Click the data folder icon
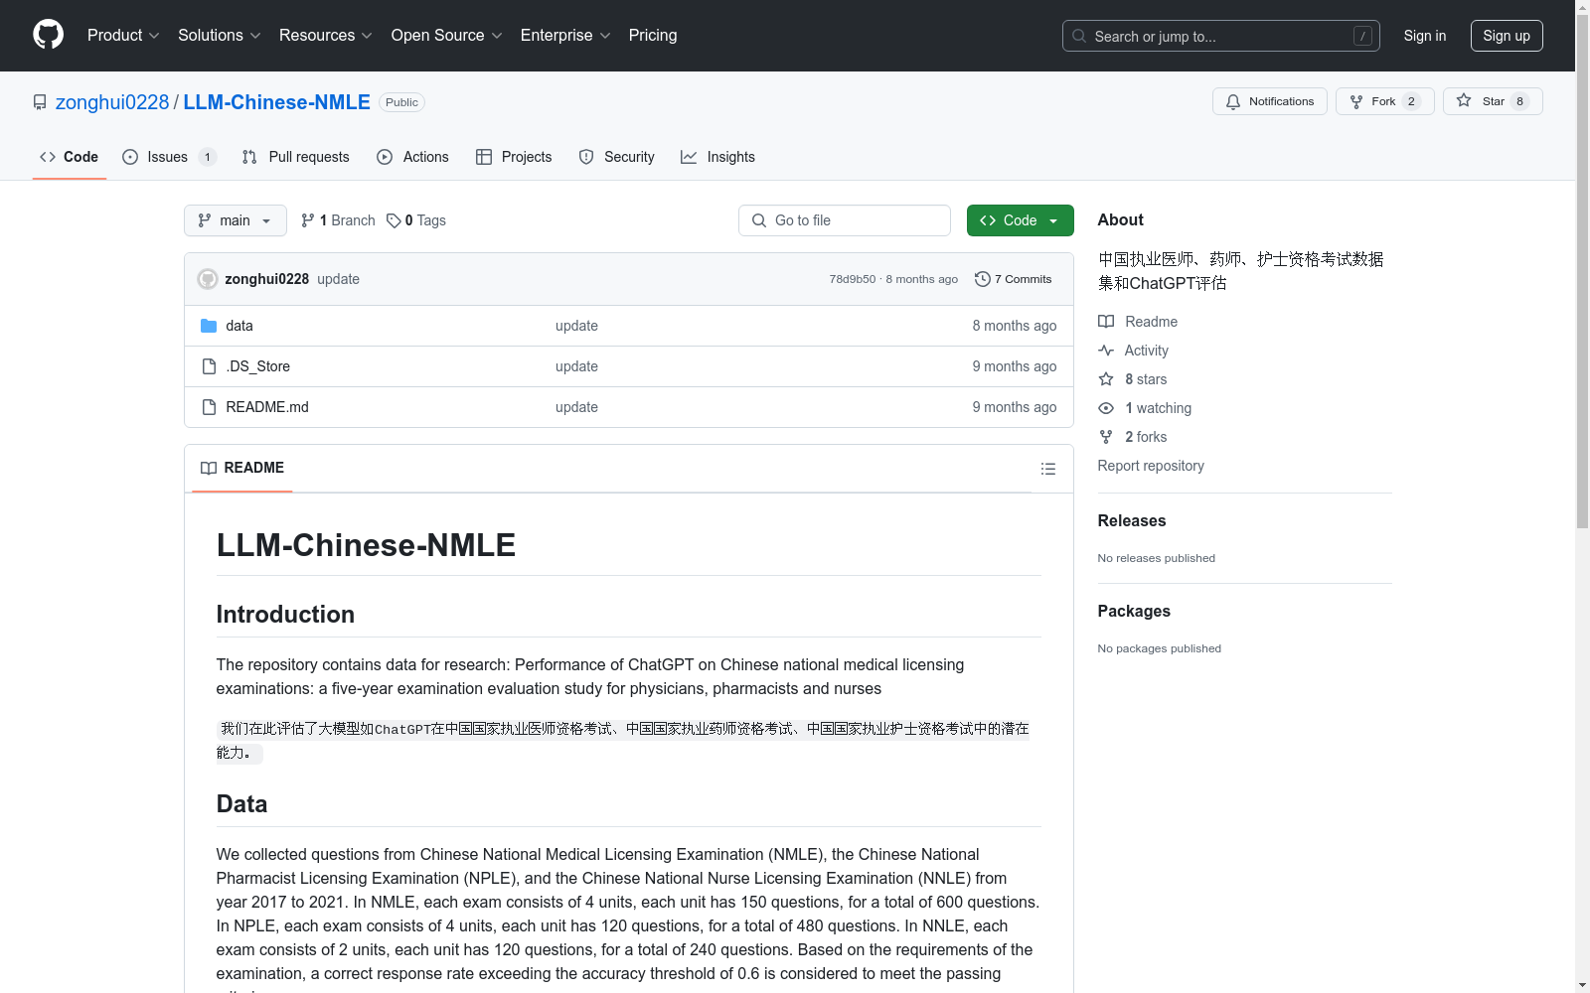Image resolution: width=1590 pixels, height=993 pixels. [209, 326]
